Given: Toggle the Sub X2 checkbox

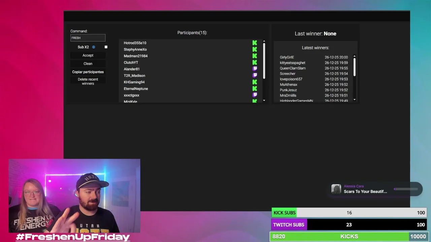Looking at the screenshot, I should click(106, 47).
